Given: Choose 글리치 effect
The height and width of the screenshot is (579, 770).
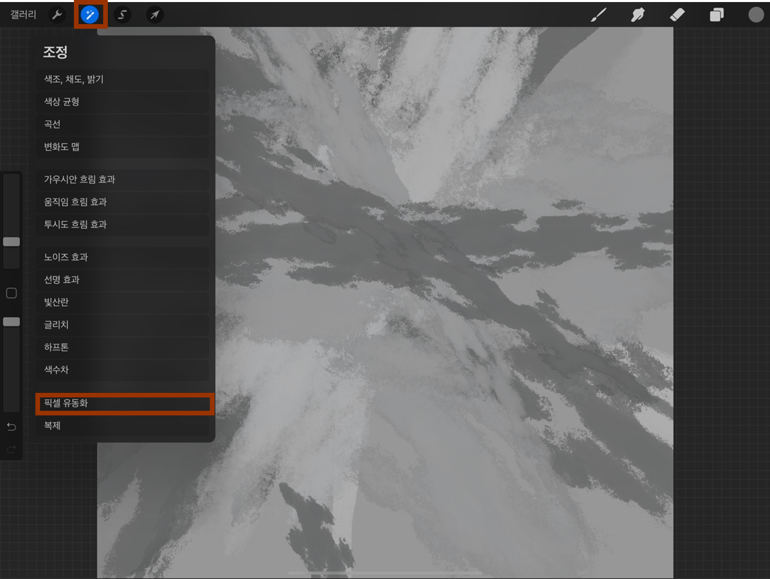Looking at the screenshot, I should [x=123, y=325].
